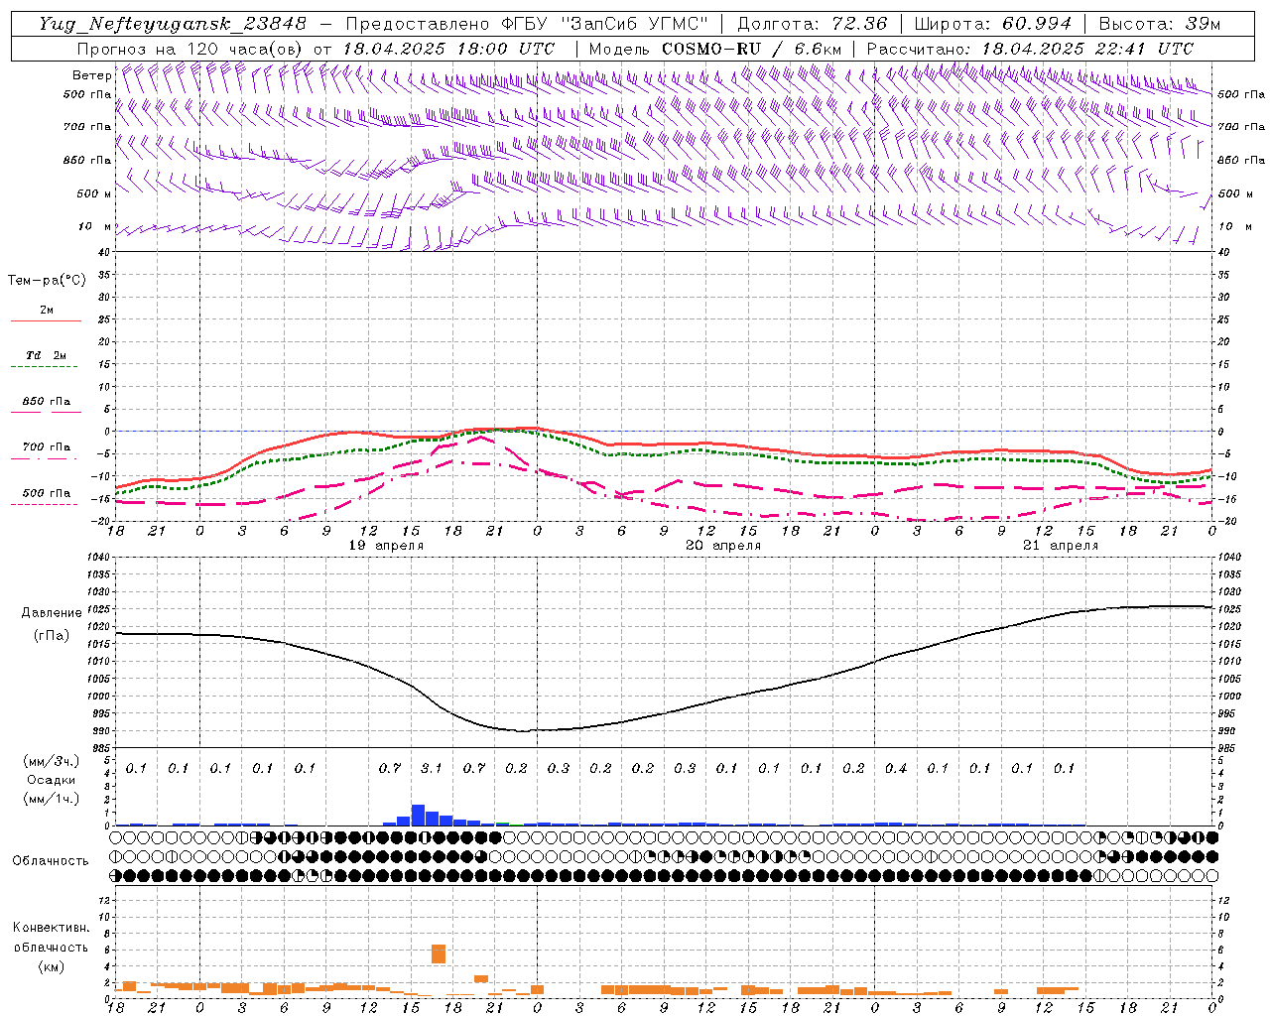1270x1016 pixels.
Task: Click the 'Высота: 39м' header field
Action: (1160, 24)
